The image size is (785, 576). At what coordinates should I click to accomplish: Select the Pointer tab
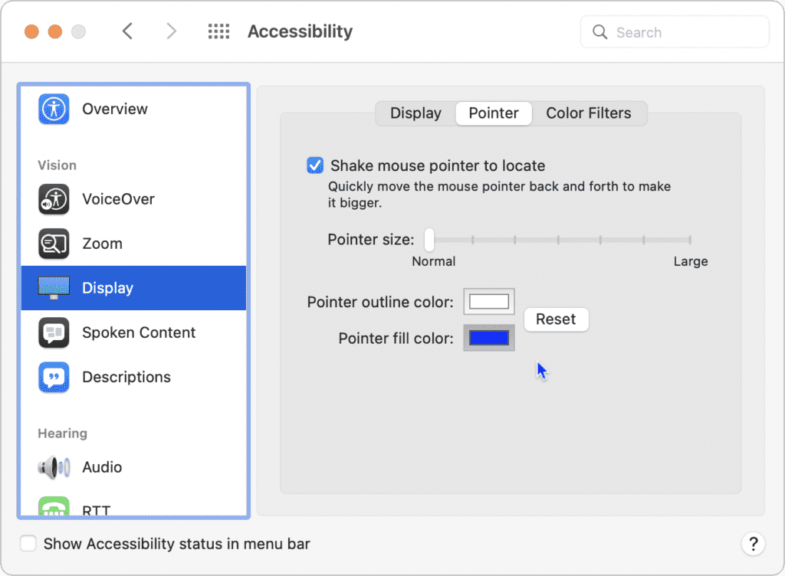tap(493, 113)
